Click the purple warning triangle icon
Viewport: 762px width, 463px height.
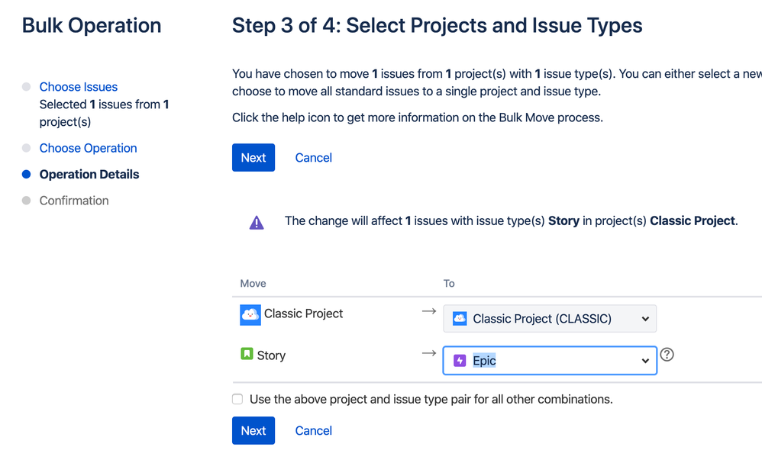pos(257,222)
